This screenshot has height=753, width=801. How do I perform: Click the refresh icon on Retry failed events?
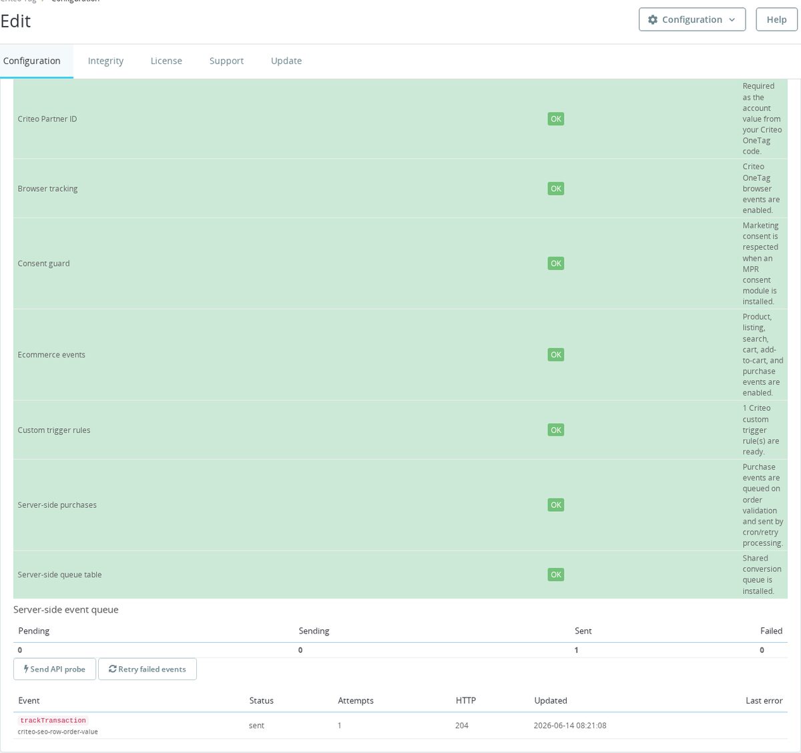tap(113, 669)
